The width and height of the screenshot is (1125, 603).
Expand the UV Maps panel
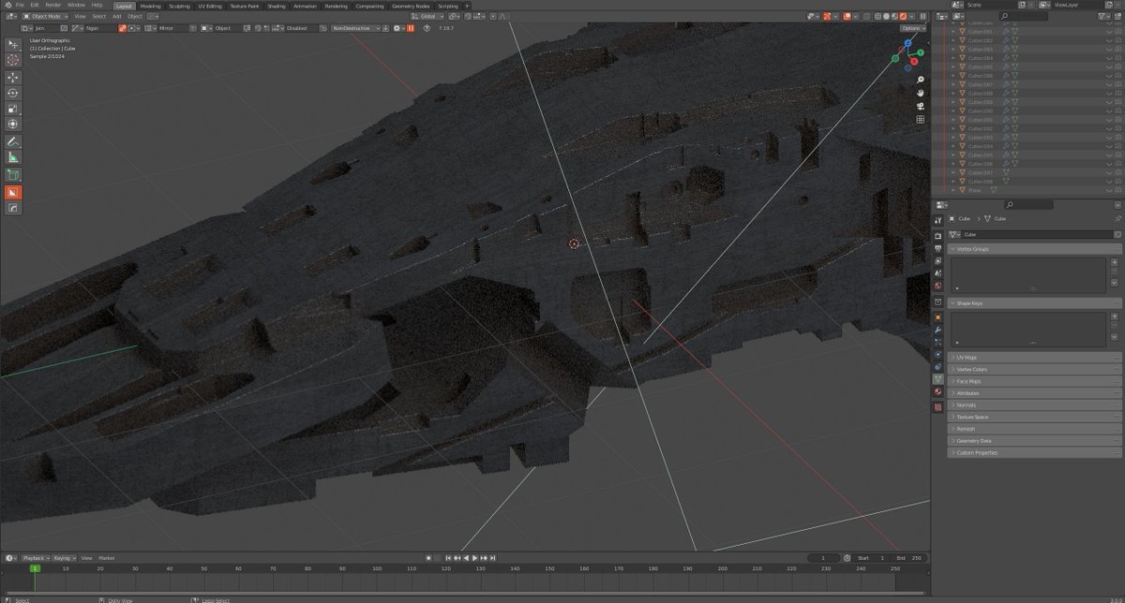[1034, 358]
